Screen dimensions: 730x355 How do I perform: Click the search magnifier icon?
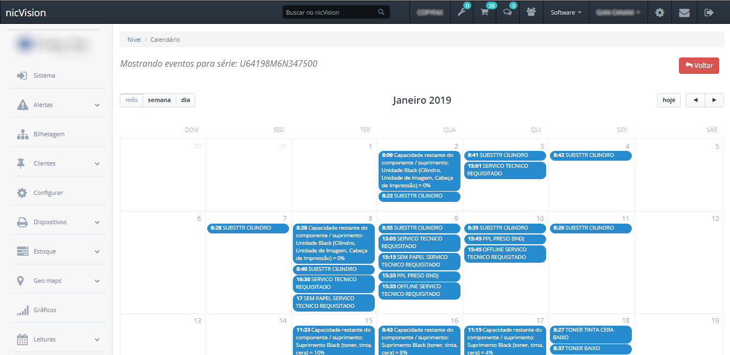tap(381, 12)
